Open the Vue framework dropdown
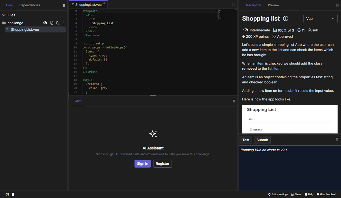This screenshot has height=198, width=341. (x=320, y=19)
